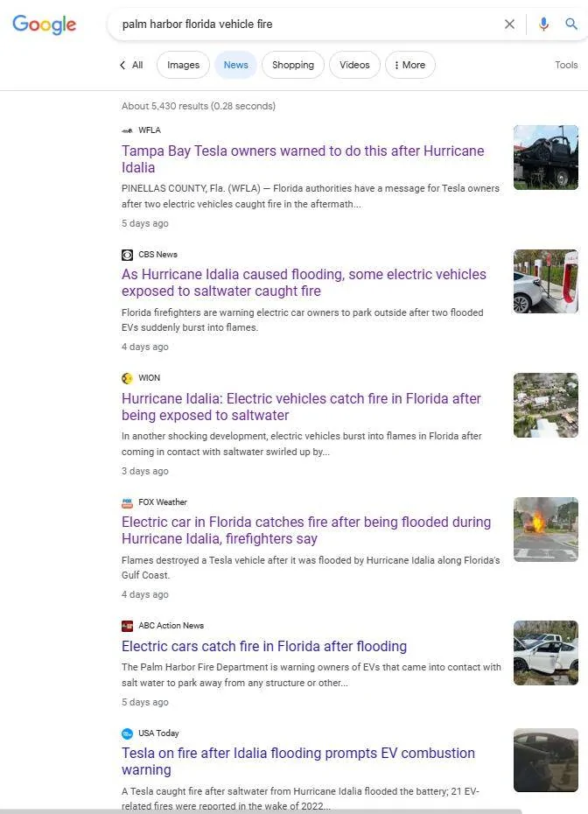The height and width of the screenshot is (814, 588).
Task: Click the WFLA source icon
Action: [127, 130]
